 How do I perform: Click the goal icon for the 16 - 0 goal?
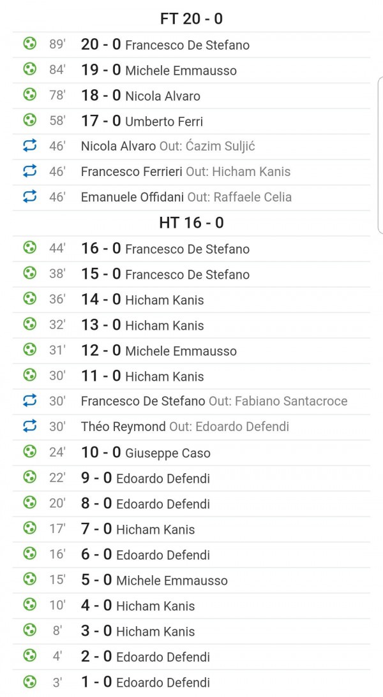(x=29, y=248)
